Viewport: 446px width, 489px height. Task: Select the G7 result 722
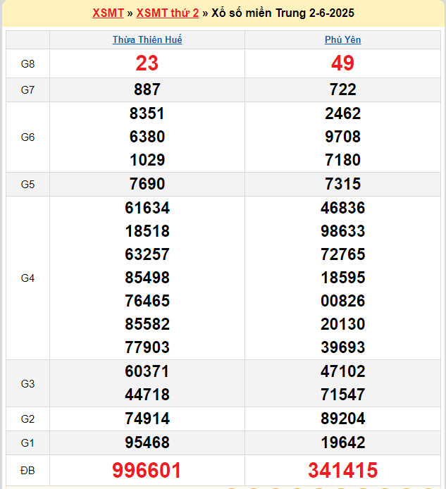point(343,89)
